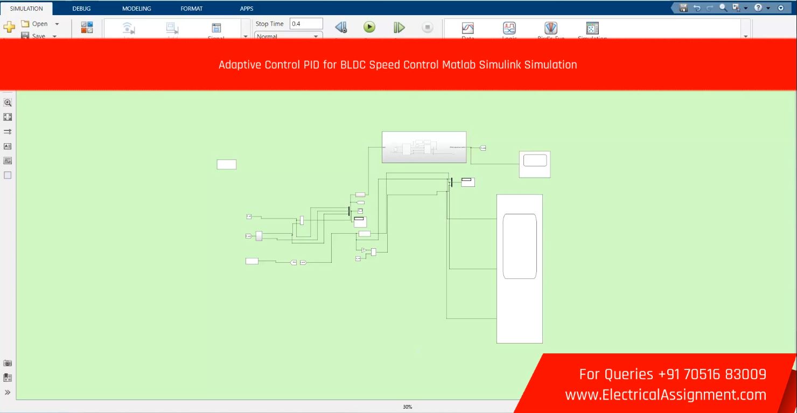The image size is (797, 413).
Task: Switch to the MODELING tab
Action: coord(136,9)
